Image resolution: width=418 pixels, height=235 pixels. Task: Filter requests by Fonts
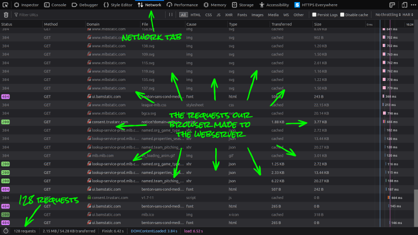tap(242, 15)
